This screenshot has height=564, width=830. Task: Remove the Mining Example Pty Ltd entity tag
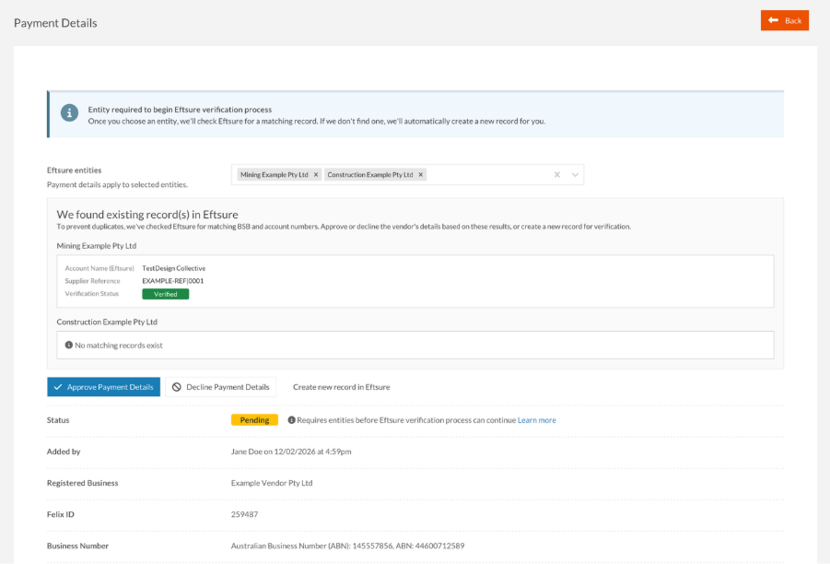coord(314,174)
